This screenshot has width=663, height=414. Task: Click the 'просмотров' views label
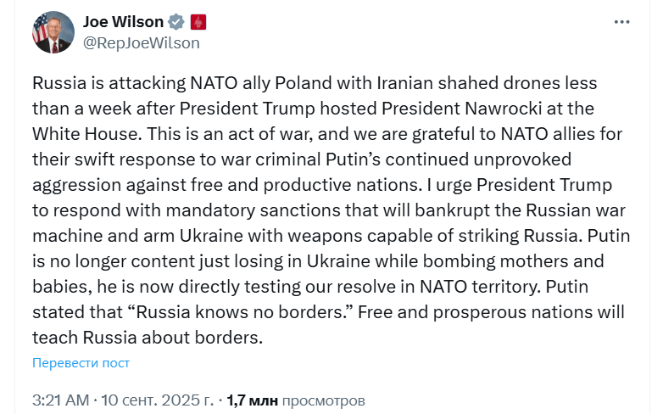[x=323, y=400]
